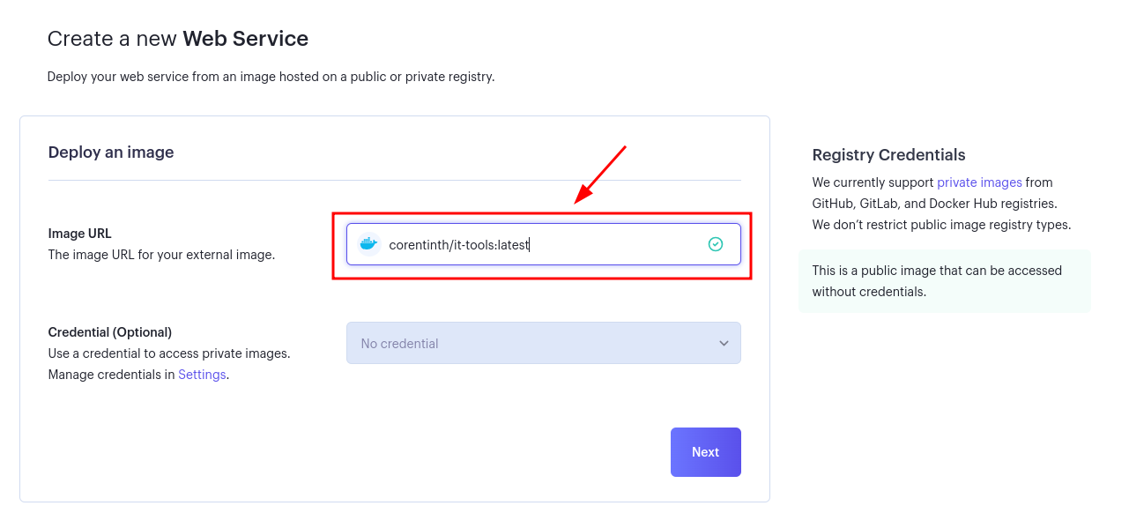1129x528 pixels.
Task: Click the 'Use a credential to access private images' text
Action: point(169,353)
